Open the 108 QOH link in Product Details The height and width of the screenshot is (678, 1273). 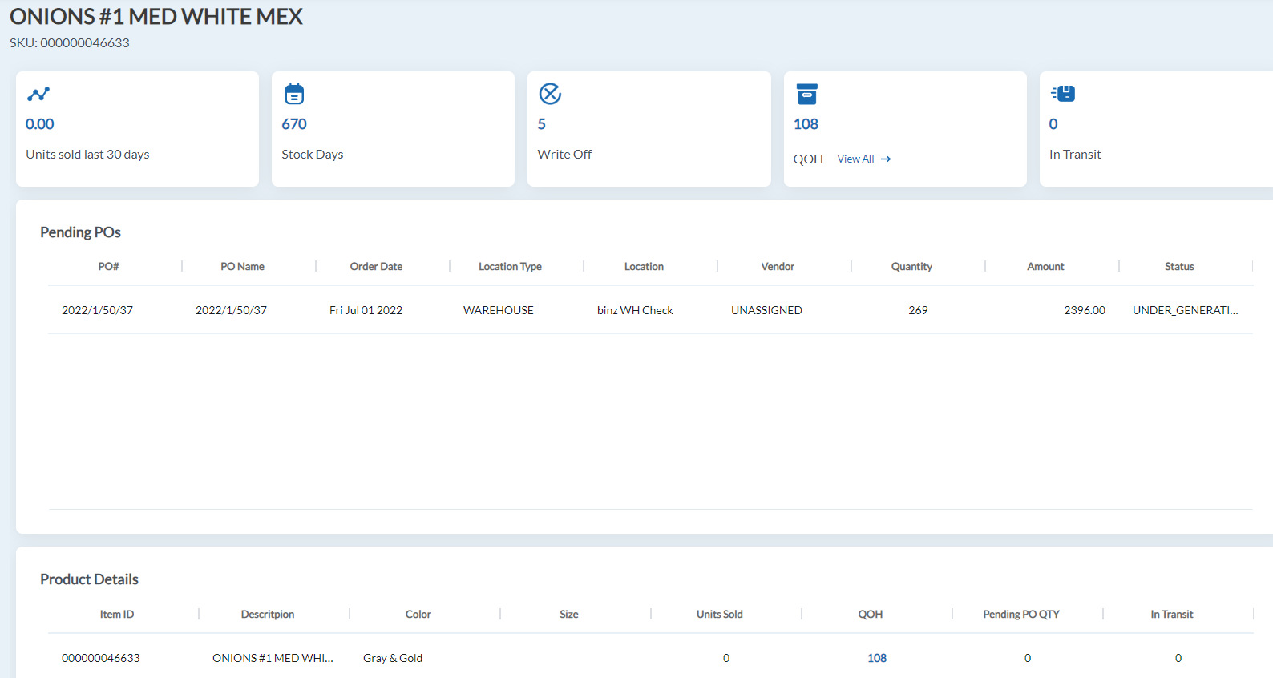pos(877,658)
